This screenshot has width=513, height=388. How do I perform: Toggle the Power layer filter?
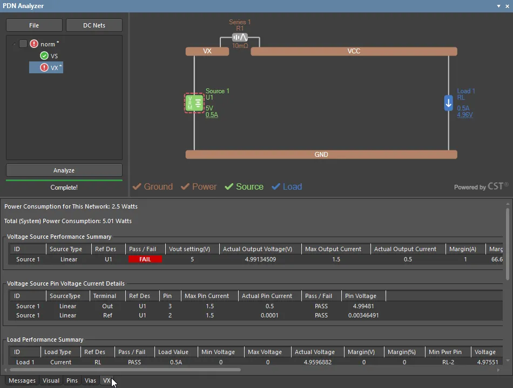[198, 187]
